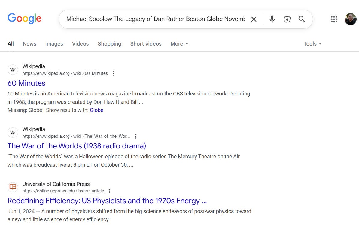Viewport: 359px width, 235px height.
Task: Select the All results tab
Action: coord(11,44)
